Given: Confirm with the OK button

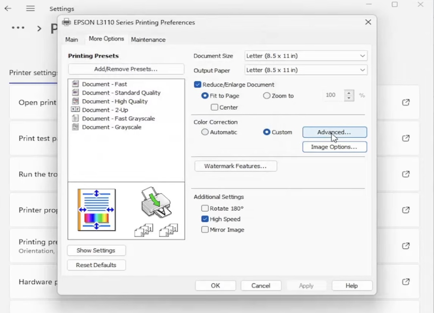Looking at the screenshot, I should tap(216, 286).
